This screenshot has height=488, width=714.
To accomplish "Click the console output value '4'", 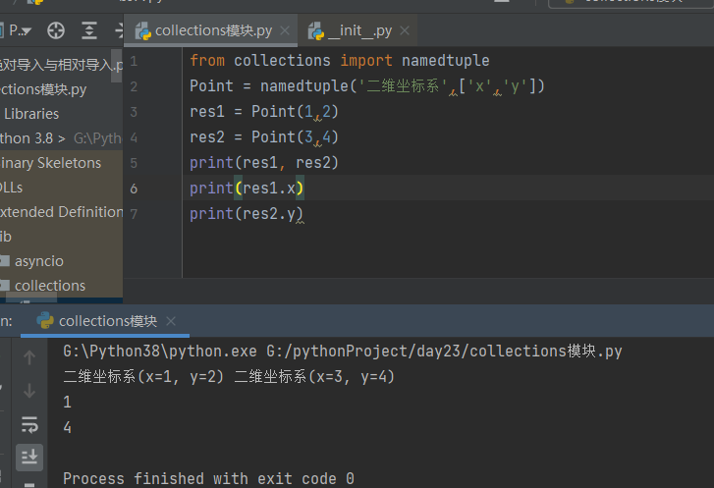I will [68, 427].
